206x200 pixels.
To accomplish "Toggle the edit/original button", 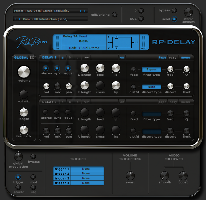I will [x=115, y=15].
